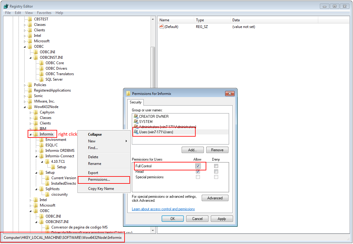Toggle Full Control Deny checkbox
The image size is (353, 244).
(216, 166)
